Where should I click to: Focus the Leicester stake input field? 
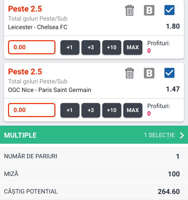[32, 47]
